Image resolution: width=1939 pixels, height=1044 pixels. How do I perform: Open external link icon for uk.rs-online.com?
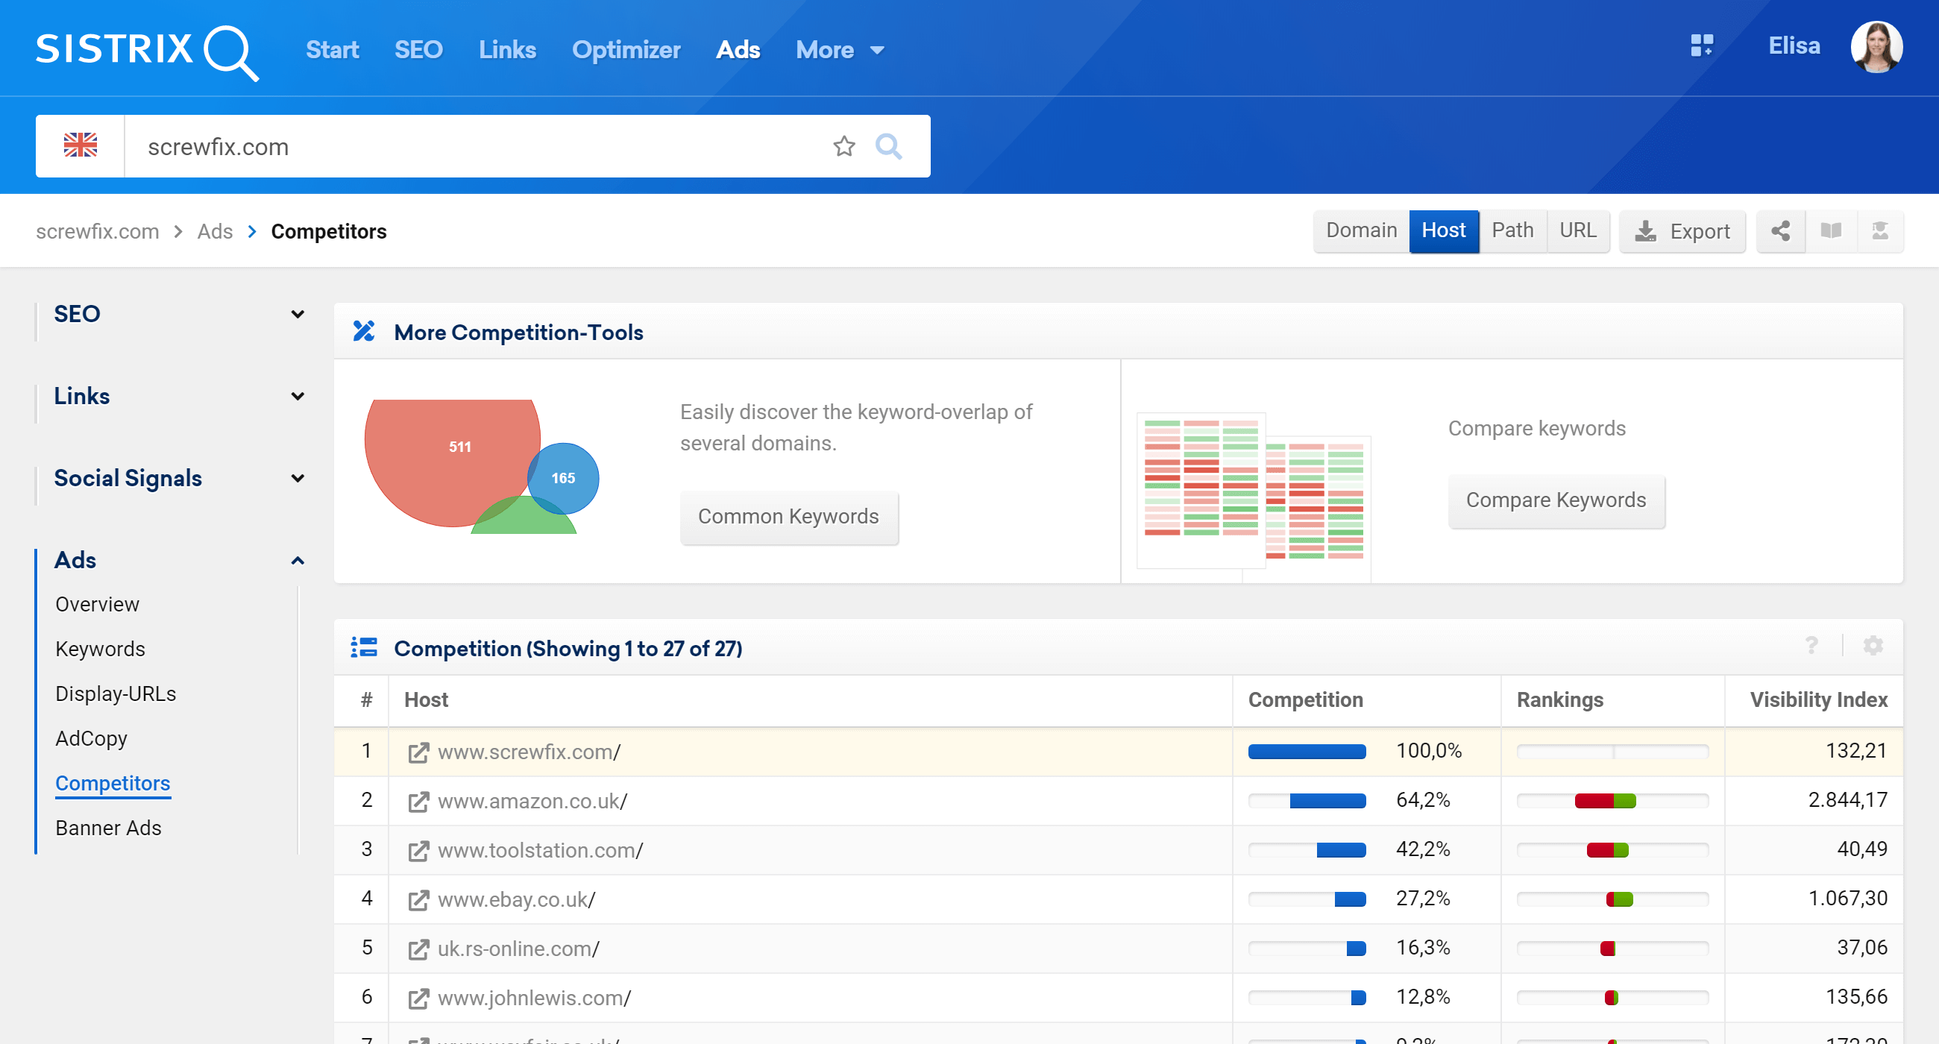click(x=418, y=949)
